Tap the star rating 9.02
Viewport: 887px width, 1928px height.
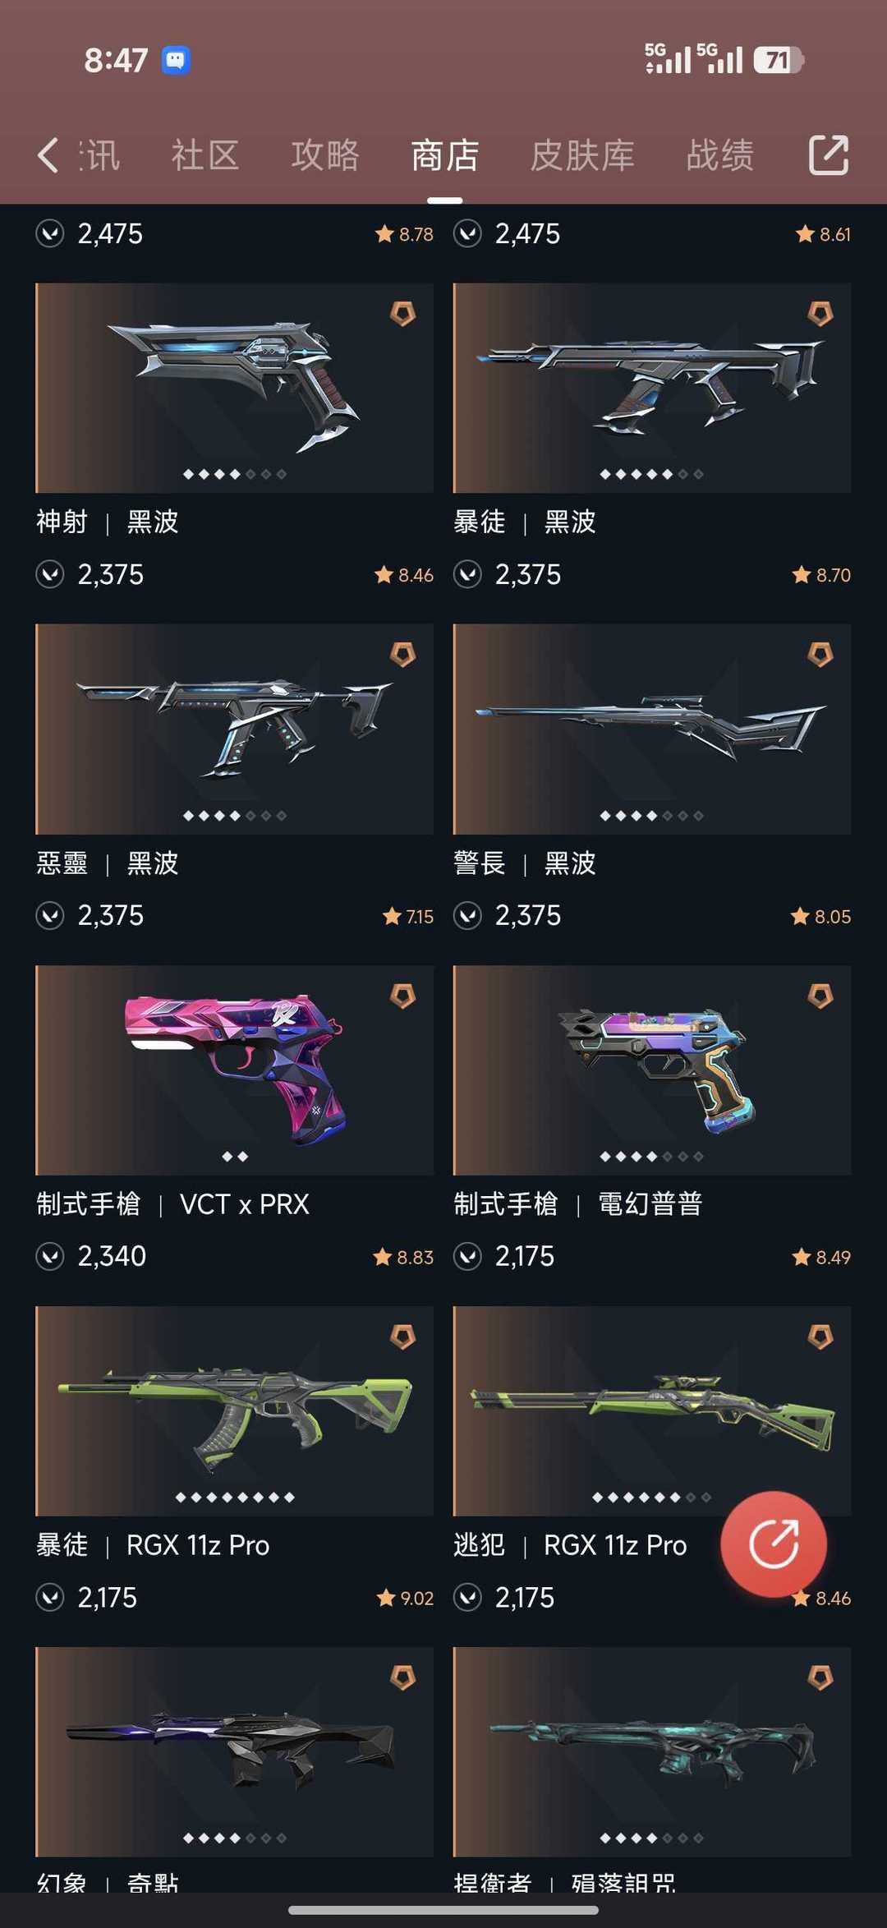point(405,1598)
